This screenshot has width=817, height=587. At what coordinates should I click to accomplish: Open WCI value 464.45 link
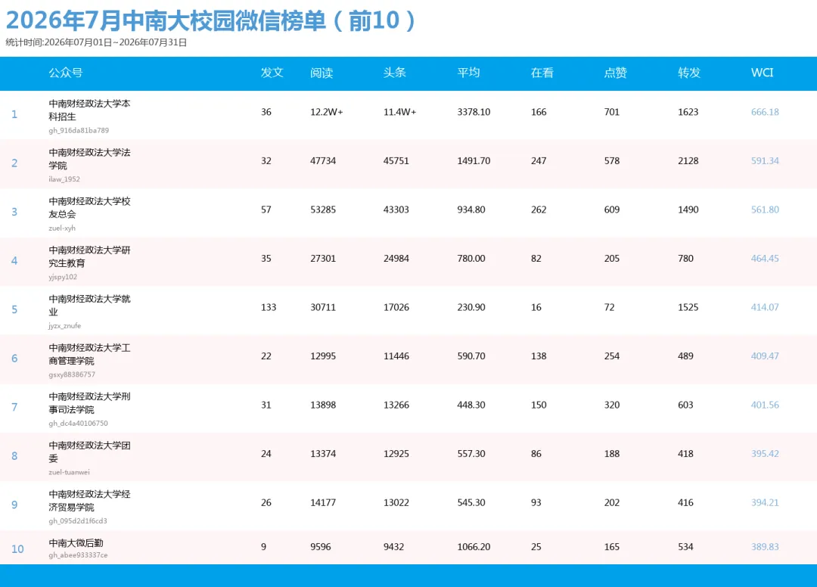[x=765, y=259]
